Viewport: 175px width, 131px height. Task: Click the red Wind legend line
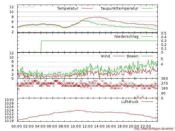[119, 56]
